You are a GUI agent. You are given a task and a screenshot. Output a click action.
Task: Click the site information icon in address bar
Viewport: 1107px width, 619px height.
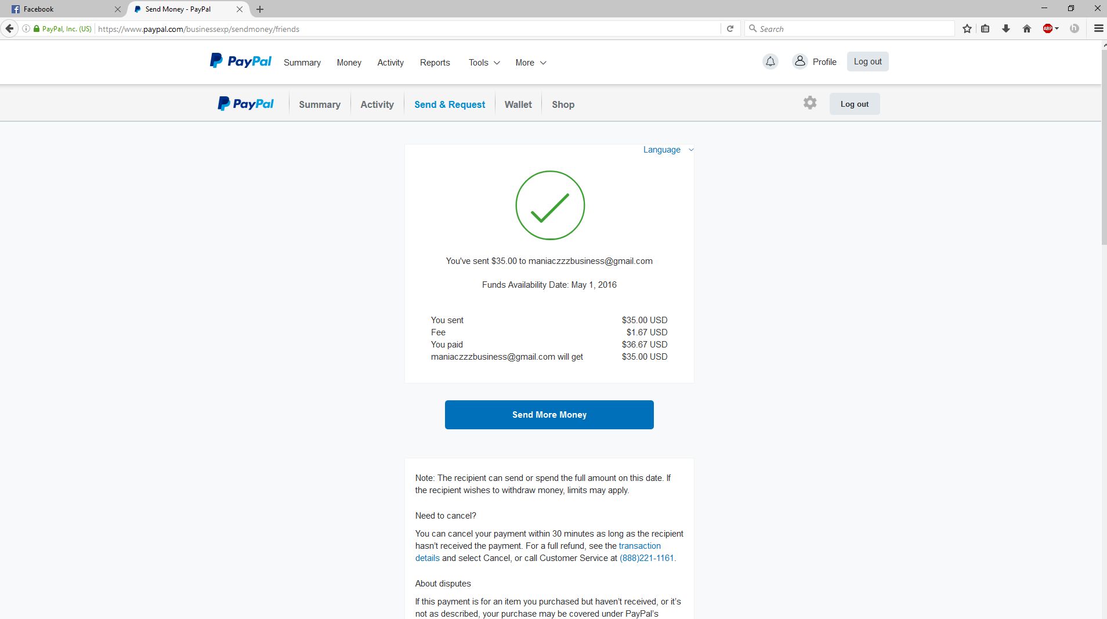tap(26, 28)
